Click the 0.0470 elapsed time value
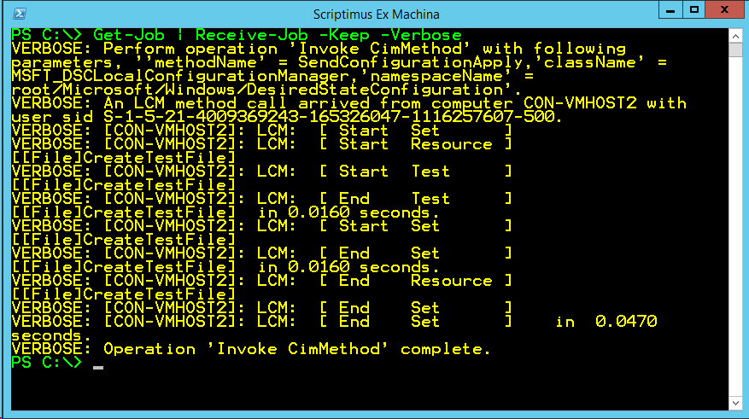The width and height of the screenshot is (749, 419). [x=626, y=322]
